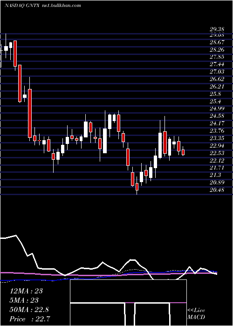Select the 20.48 price axis label
The width and height of the screenshot is (233, 326).
coord(217,190)
